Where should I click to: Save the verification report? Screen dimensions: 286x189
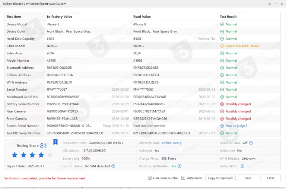pyautogui.click(x=248, y=178)
